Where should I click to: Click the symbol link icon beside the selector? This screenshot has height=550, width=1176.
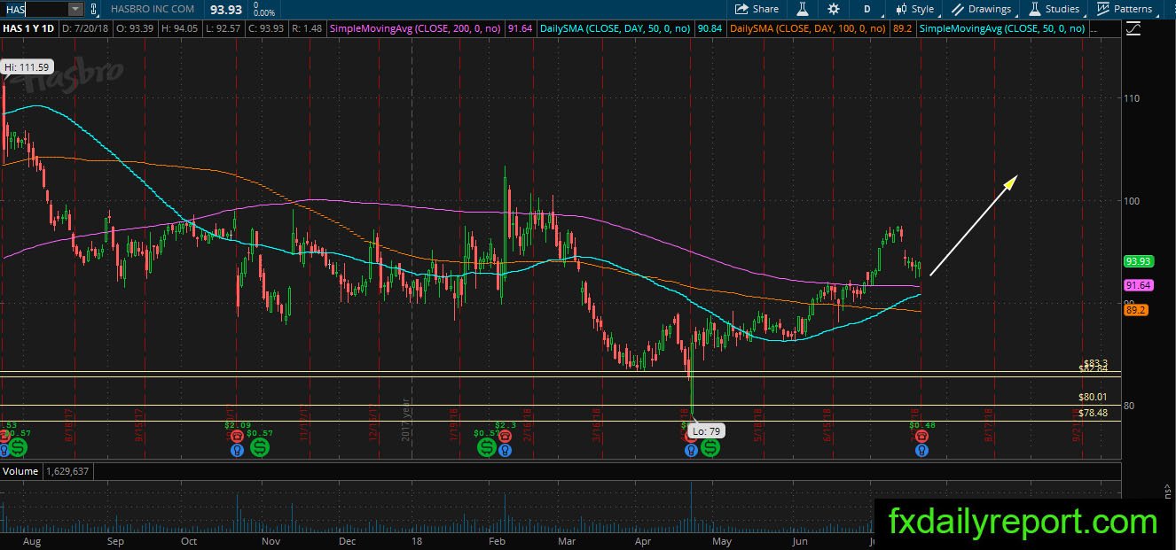(95, 9)
